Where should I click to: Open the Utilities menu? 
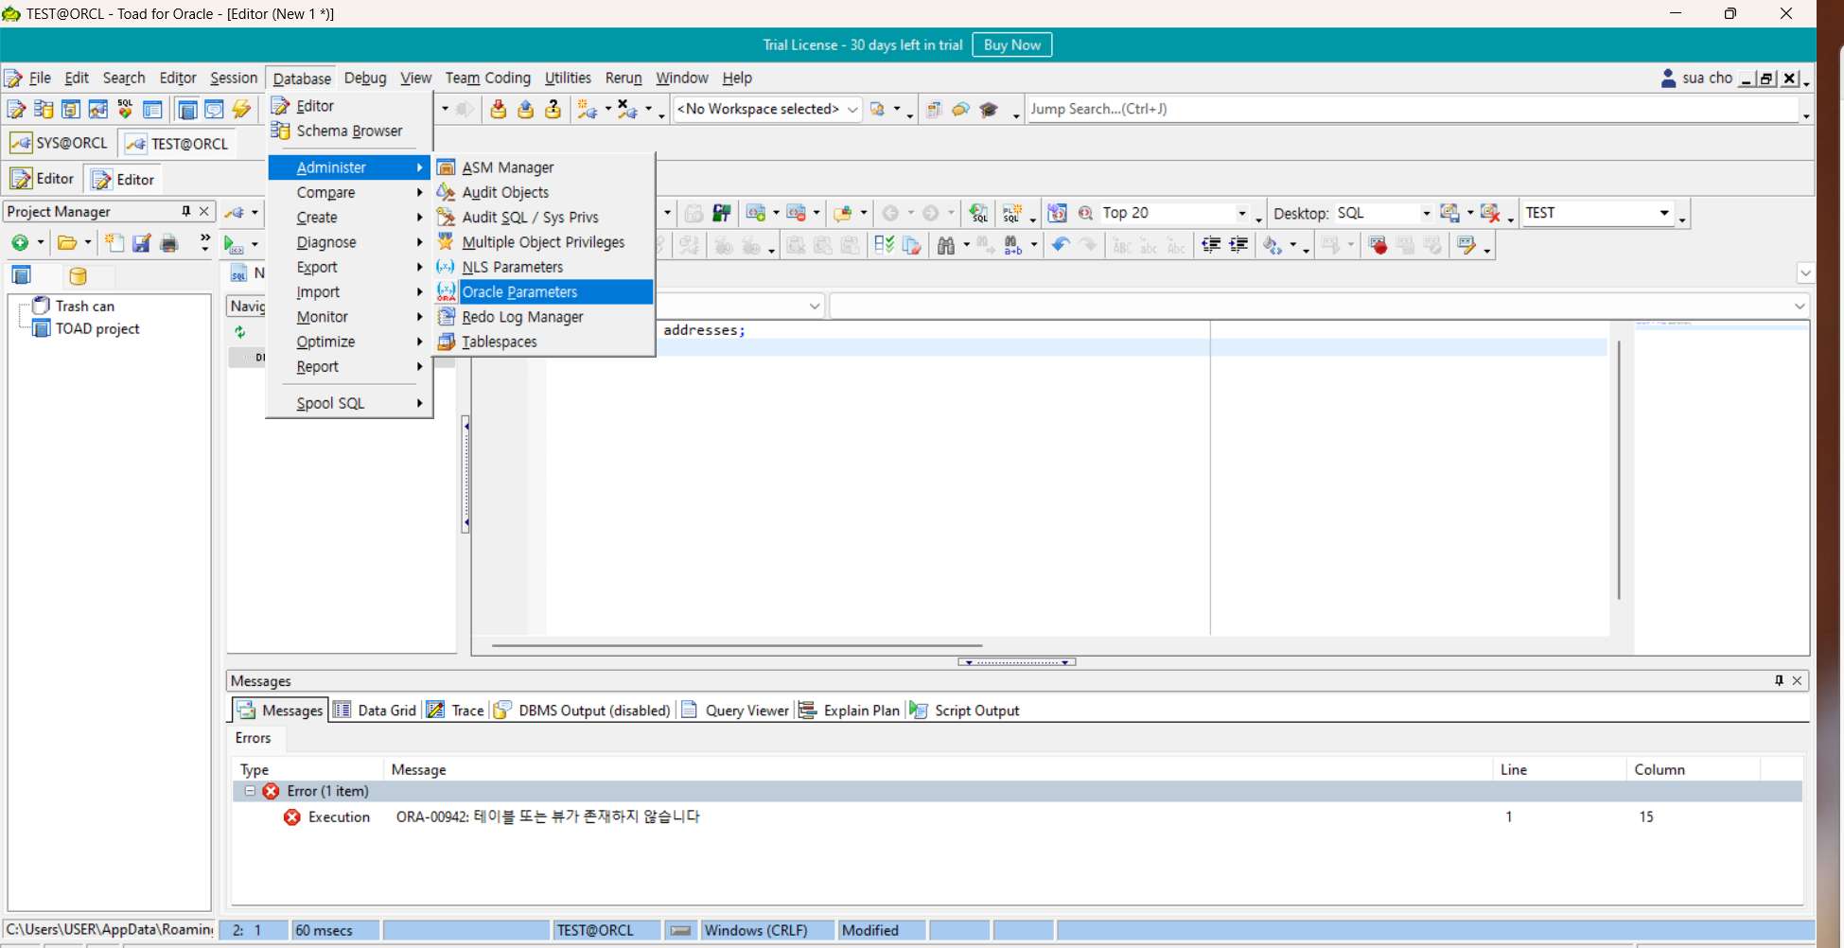click(x=568, y=78)
